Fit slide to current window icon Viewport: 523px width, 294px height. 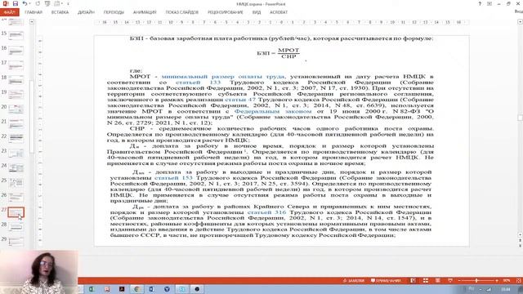(x=519, y=281)
